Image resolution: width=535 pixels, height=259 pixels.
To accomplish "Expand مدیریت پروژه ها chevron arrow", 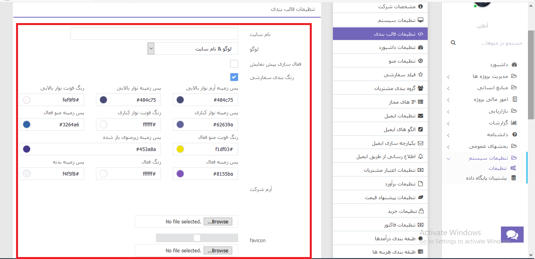I will 448,77.
